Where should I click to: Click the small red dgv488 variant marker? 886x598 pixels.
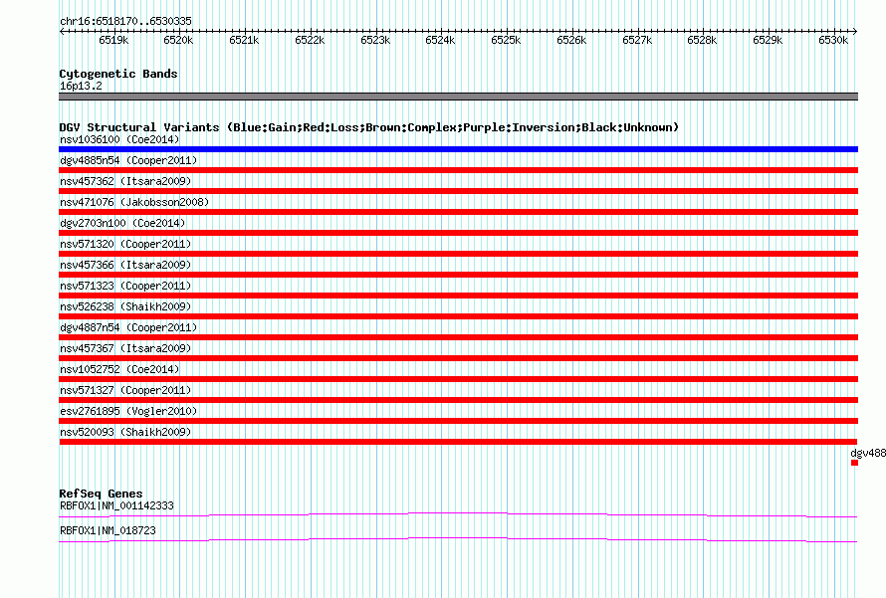[854, 463]
